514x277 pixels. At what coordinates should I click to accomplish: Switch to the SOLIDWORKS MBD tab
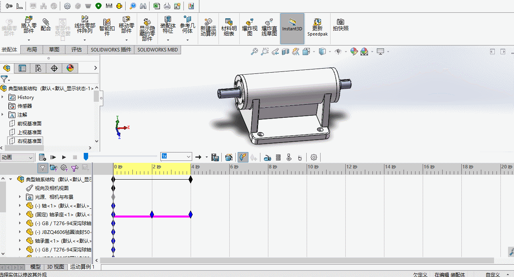pyautogui.click(x=158, y=49)
